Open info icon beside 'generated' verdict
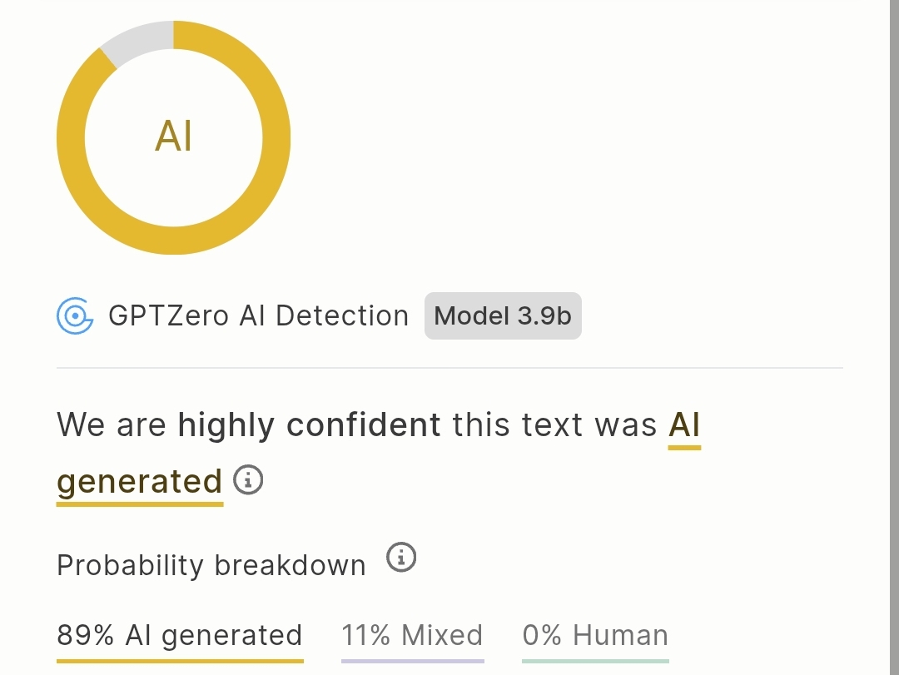Screen dimensions: 899x675 pyautogui.click(x=248, y=480)
